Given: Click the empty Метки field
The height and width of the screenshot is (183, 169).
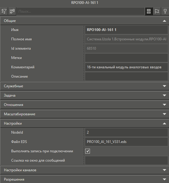Looking at the screenshot, I should 126,58.
